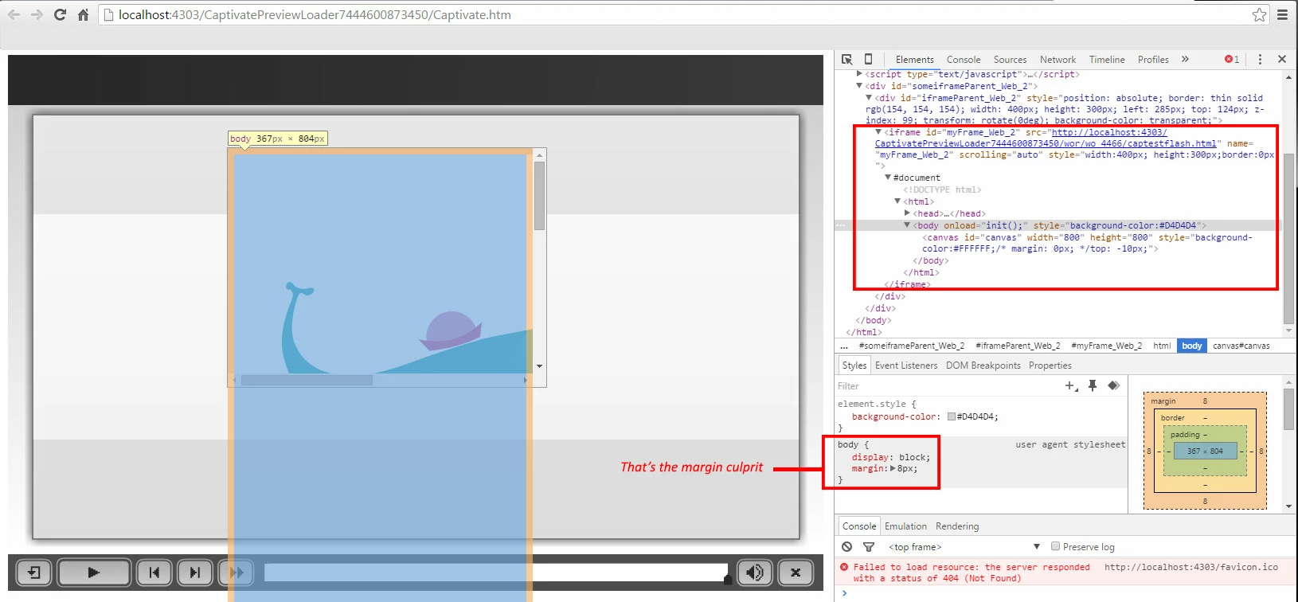The width and height of the screenshot is (1298, 602).
Task: Click the iframe vertical scrollbar thumb
Action: point(540,196)
